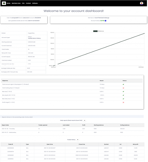
Task: Click the Balance legend label
Action: (101, 31)
